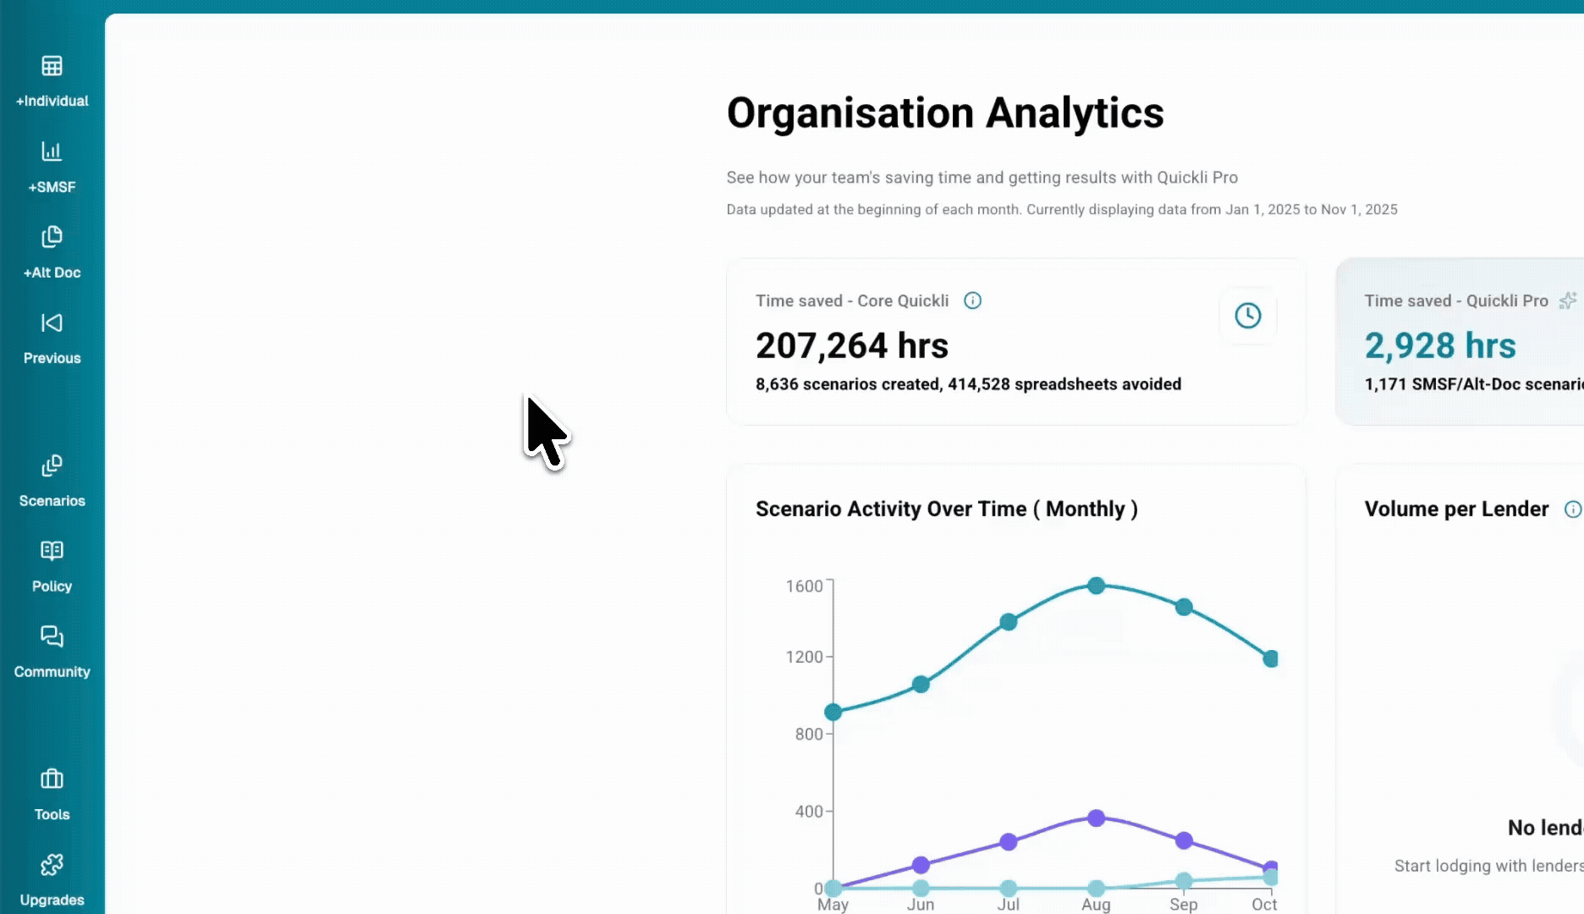
Task: Select the May data point on the chart
Action: 833,711
